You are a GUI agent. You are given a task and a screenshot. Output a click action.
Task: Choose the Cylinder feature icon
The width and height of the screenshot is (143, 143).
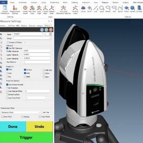click(x=139, y=9)
